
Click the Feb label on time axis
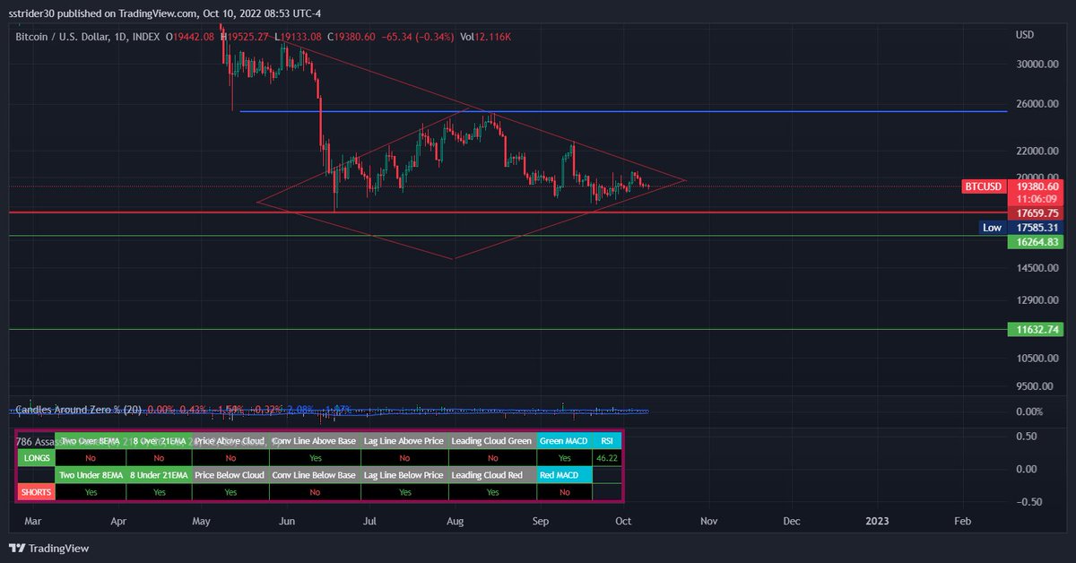click(962, 520)
